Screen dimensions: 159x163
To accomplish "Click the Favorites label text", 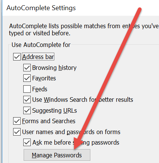I will pos(44,78).
